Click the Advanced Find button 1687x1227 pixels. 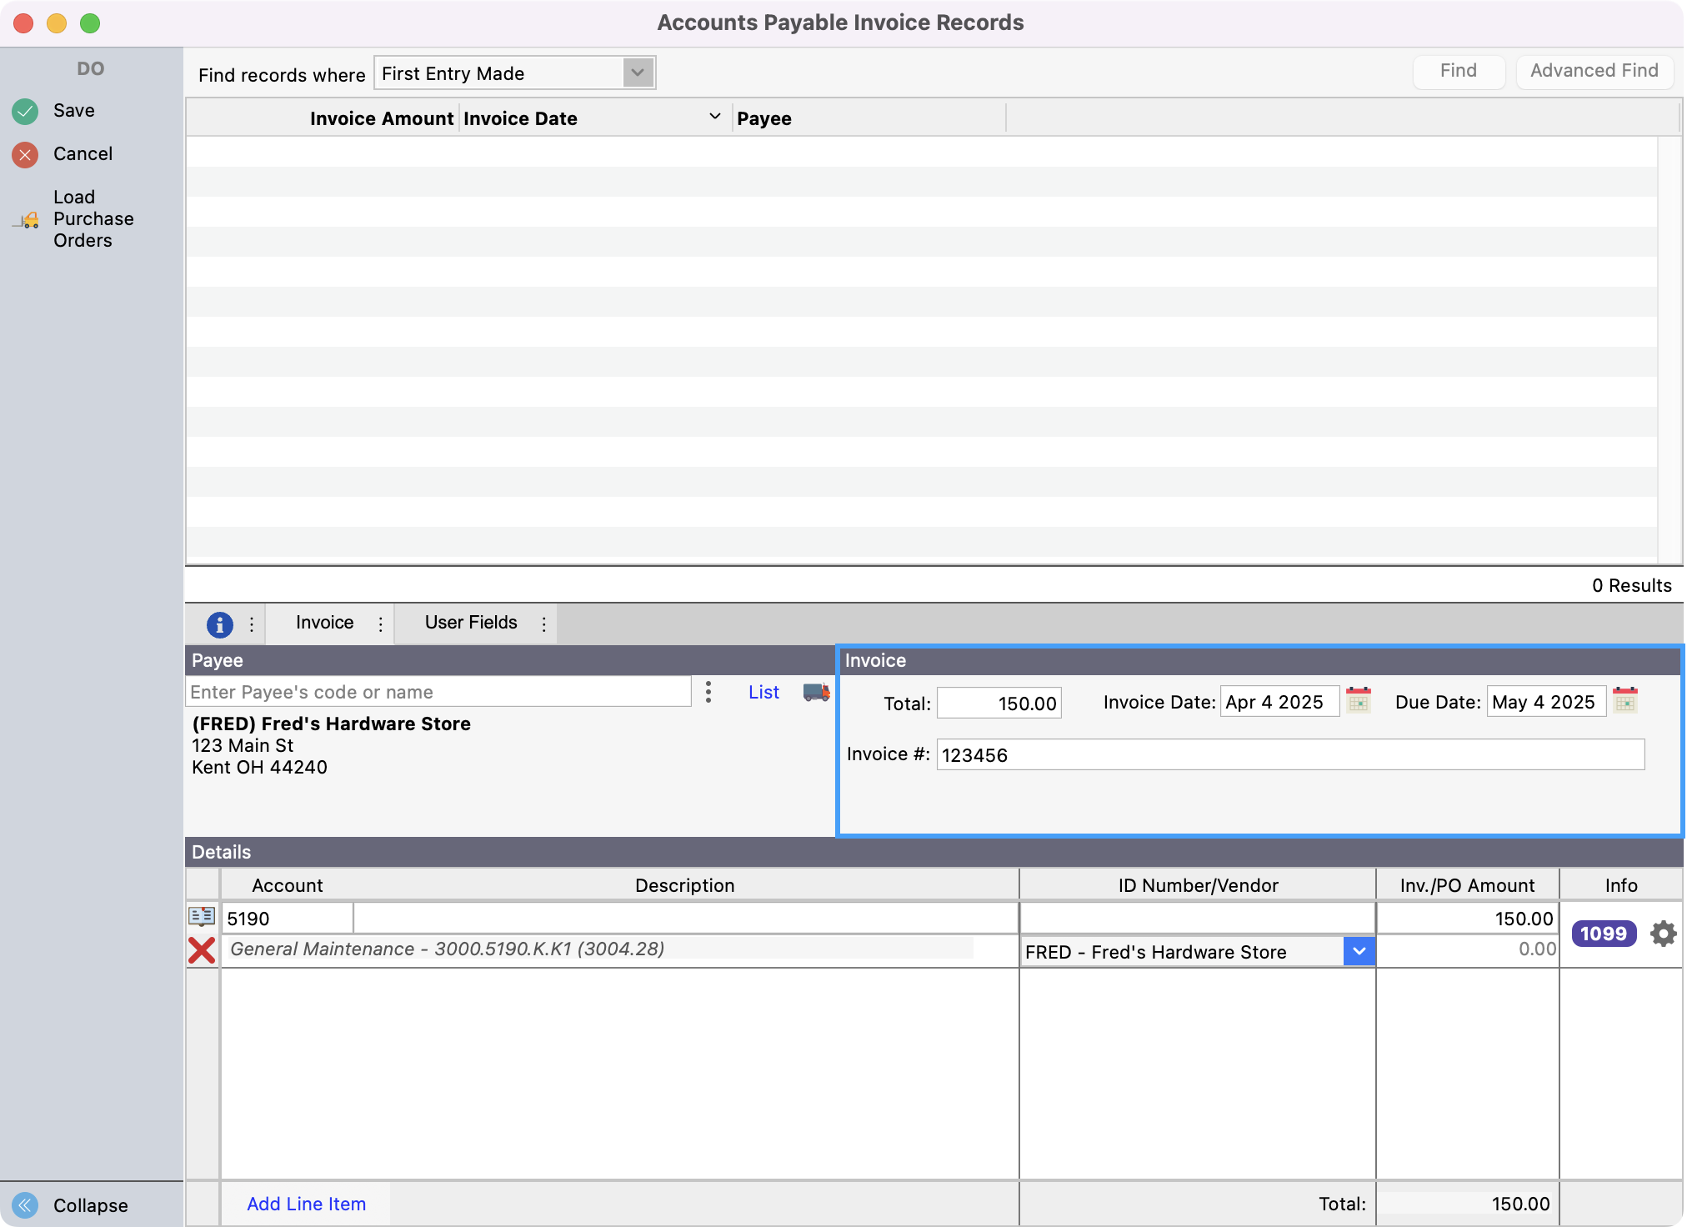[1594, 71]
